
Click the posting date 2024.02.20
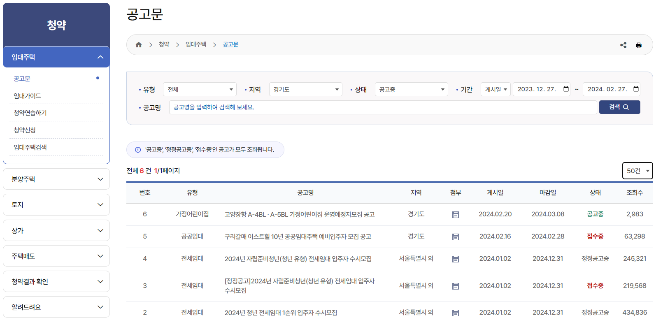click(x=495, y=214)
